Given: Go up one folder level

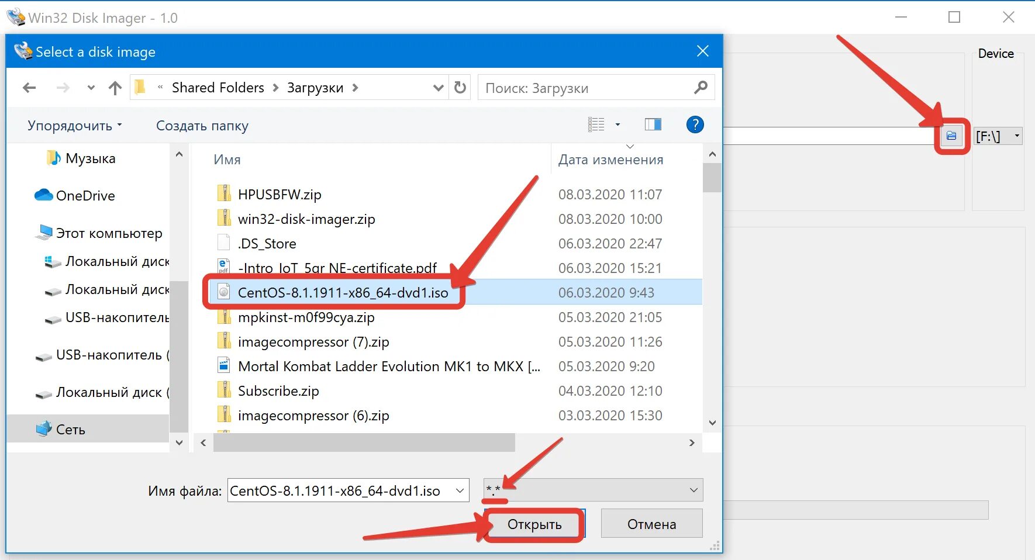Looking at the screenshot, I should pyautogui.click(x=115, y=88).
